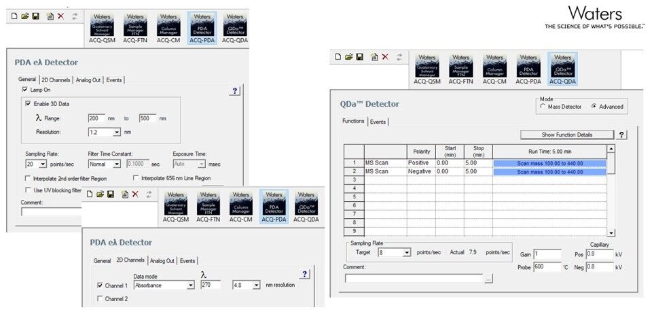The height and width of the screenshot is (314, 652).
Task: Select ACQ-CM module in the PDA 2D Channels window
Action: [240, 207]
